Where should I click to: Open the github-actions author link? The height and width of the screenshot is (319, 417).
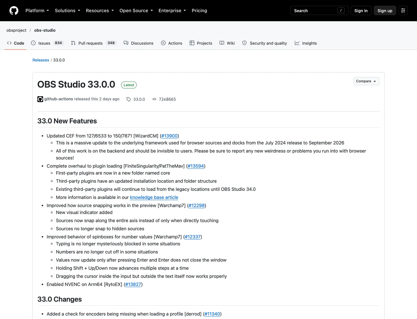[x=59, y=99]
